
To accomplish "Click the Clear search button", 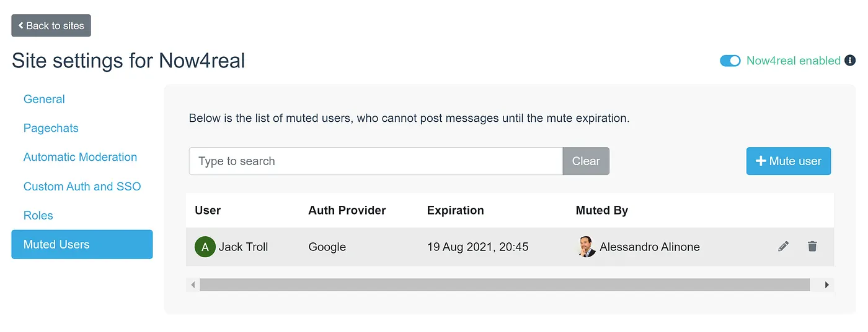I will coord(585,161).
